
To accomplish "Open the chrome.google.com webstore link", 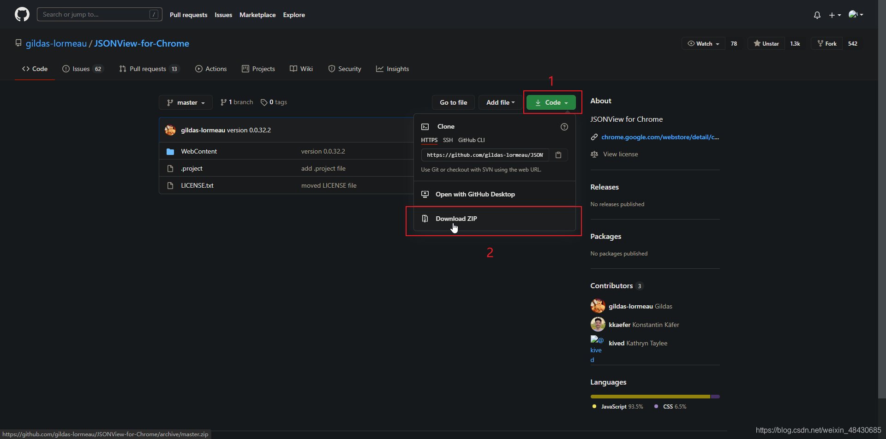I will point(660,137).
